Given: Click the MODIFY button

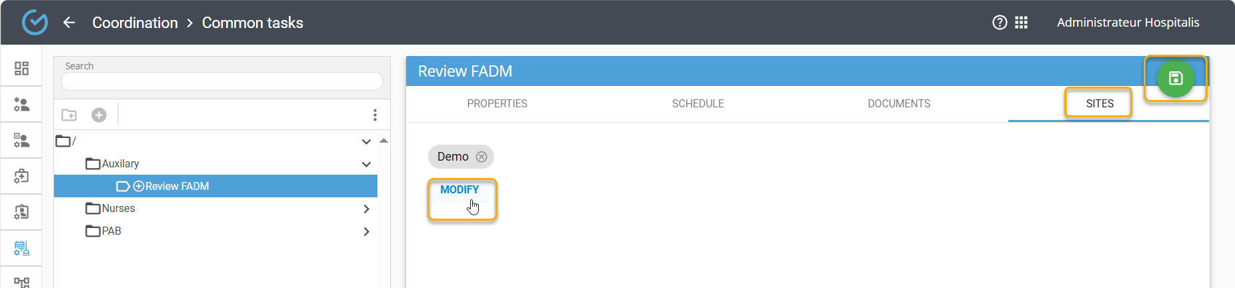Looking at the screenshot, I should pos(459,189).
